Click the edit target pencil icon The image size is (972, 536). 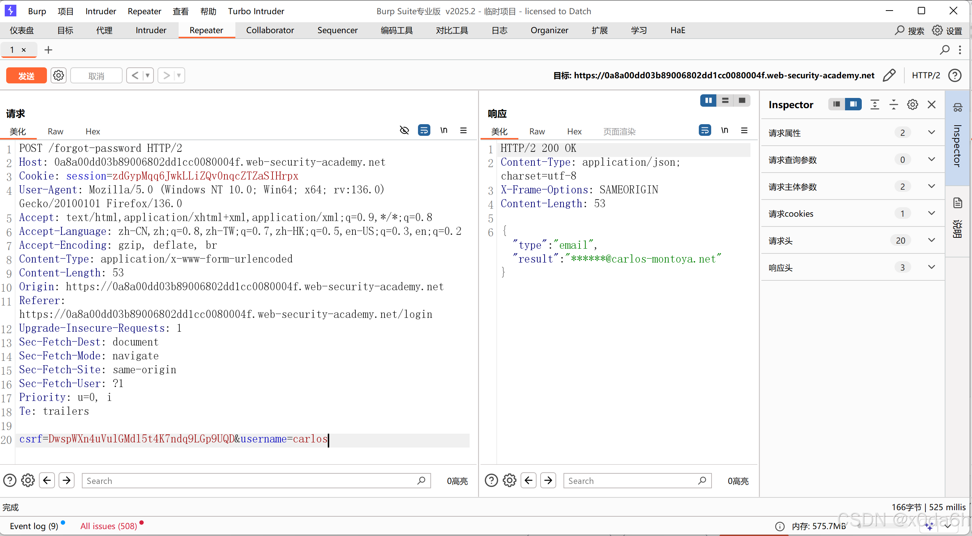[x=889, y=75]
